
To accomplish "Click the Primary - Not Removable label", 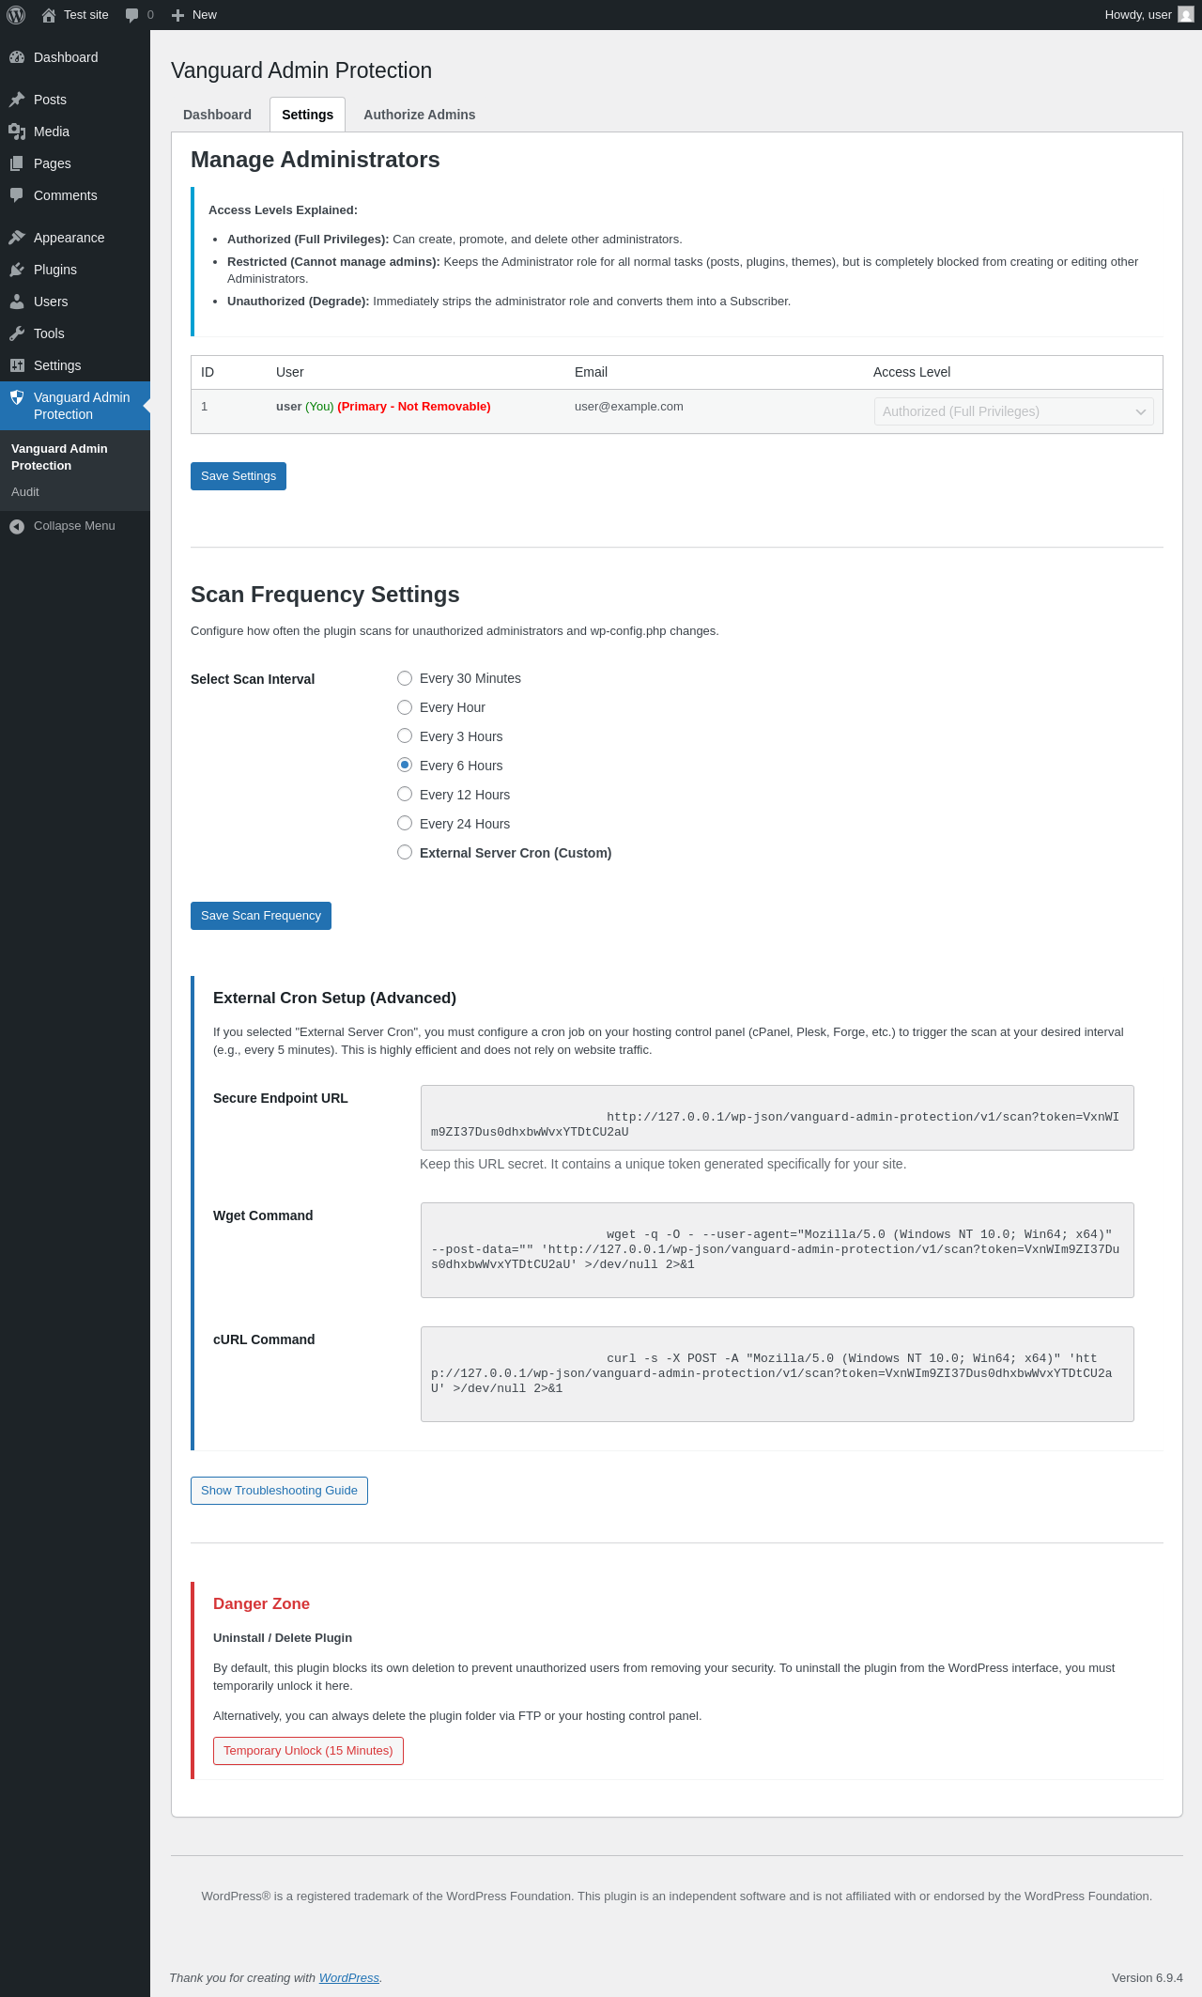I will 414,407.
